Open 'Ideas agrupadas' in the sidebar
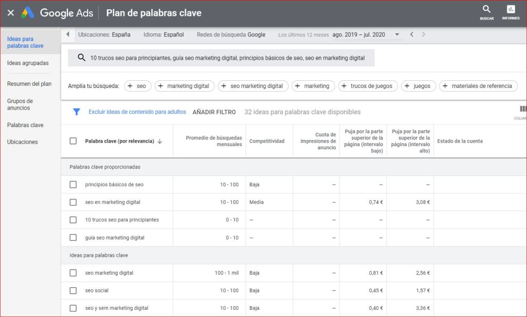This screenshot has width=527, height=317. [x=28, y=63]
